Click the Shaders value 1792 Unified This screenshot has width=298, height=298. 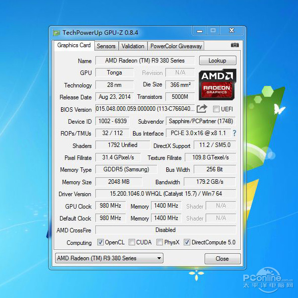click(123, 145)
